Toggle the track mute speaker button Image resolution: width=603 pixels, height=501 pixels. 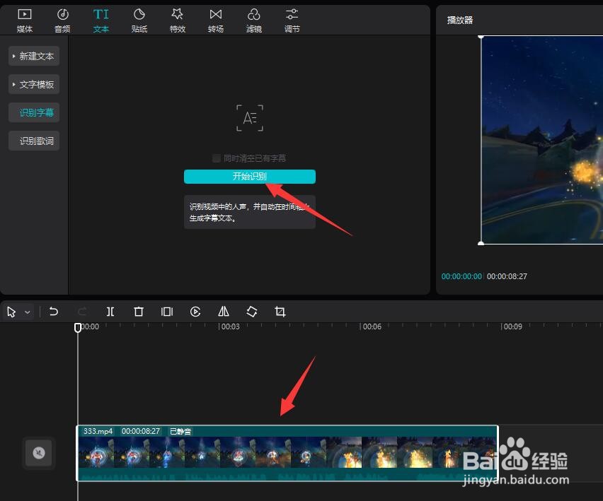tap(38, 453)
